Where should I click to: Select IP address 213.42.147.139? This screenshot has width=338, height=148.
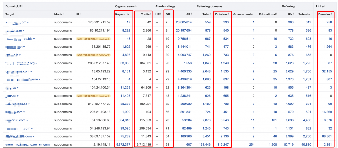tap(100, 104)
